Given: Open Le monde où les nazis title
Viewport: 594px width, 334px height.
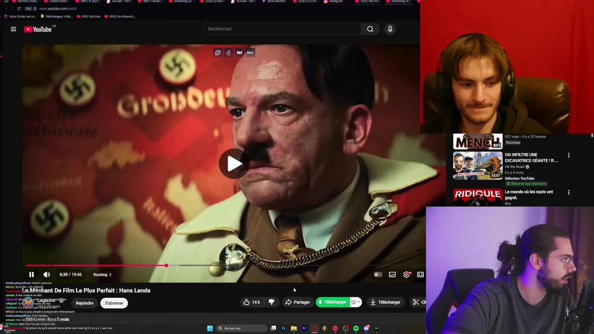Looking at the screenshot, I should click(x=529, y=194).
